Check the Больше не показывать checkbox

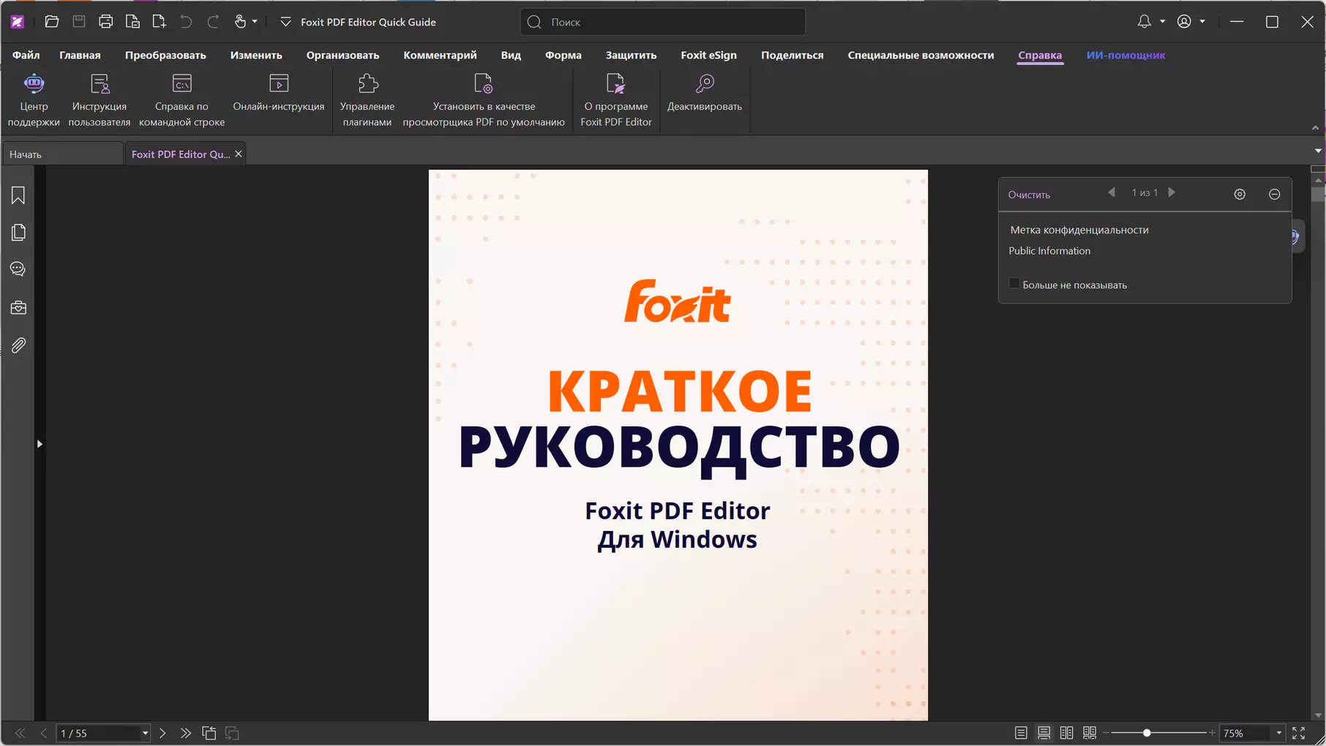coord(1014,284)
